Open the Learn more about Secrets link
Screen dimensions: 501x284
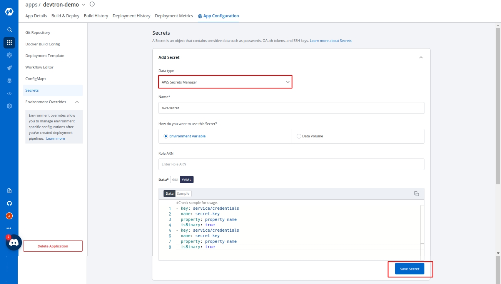click(330, 41)
